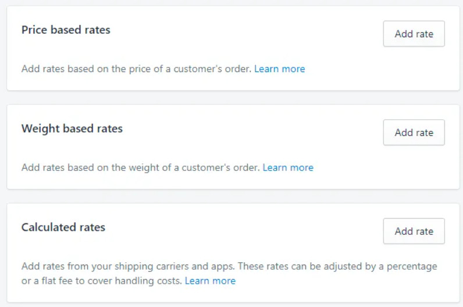This screenshot has height=307, width=463.
Task: Click the weight based rates description text
Action: 141,167
